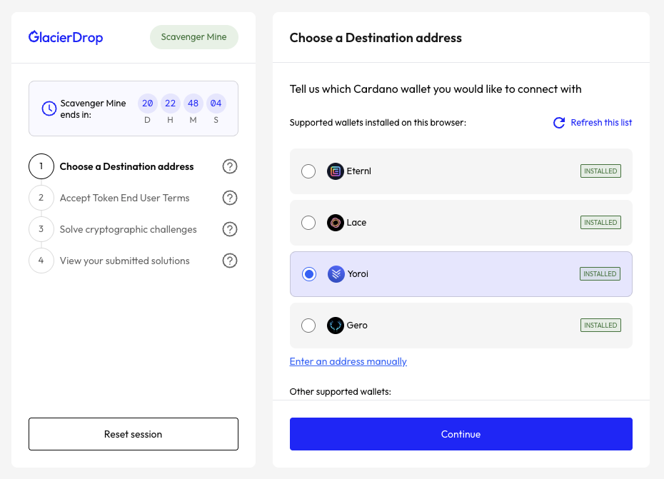Open the Enter an address manually link

[x=348, y=362]
